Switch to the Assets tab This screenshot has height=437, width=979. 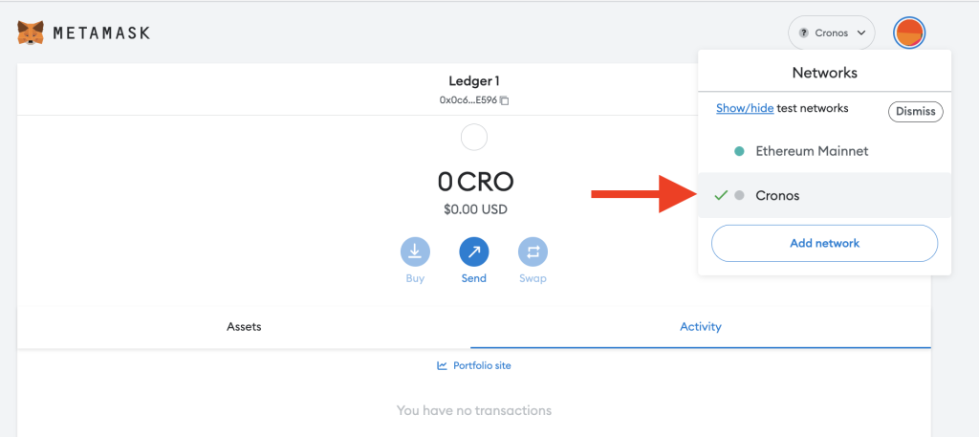[x=244, y=326]
